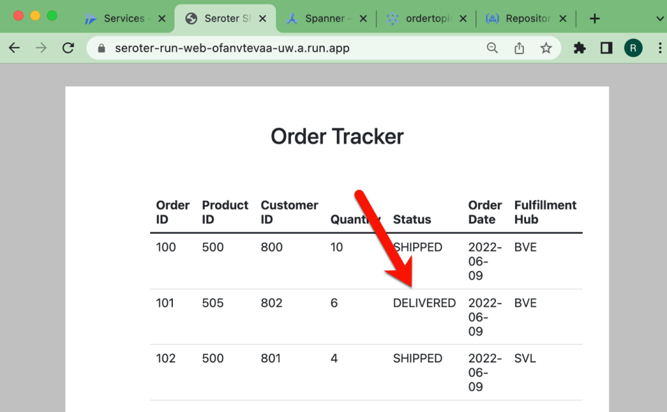667x412 pixels.
Task: Bookmark this page with the star
Action: click(x=546, y=48)
